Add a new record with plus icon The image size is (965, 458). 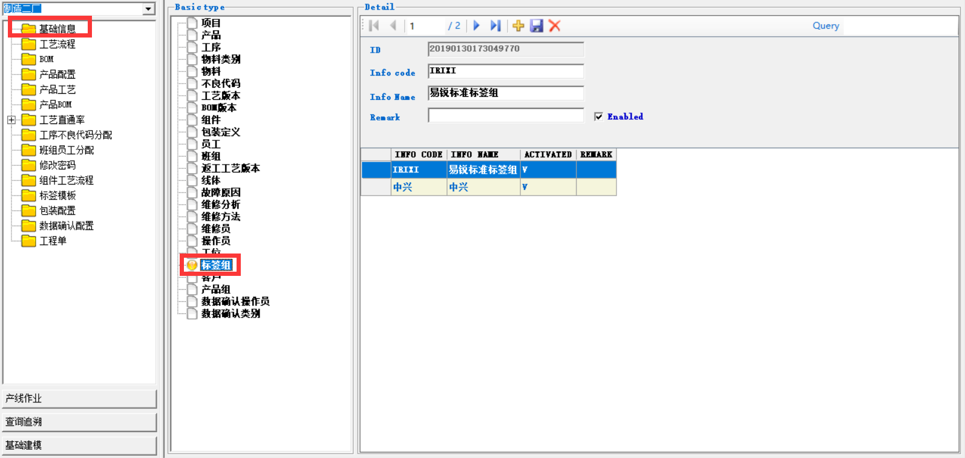[518, 25]
